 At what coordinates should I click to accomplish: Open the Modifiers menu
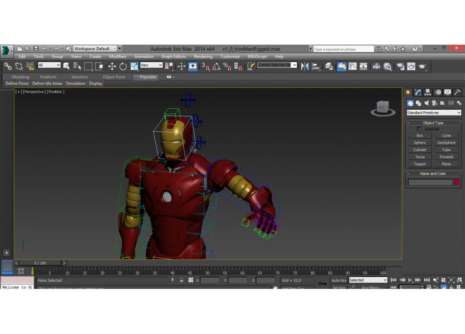[118, 56]
